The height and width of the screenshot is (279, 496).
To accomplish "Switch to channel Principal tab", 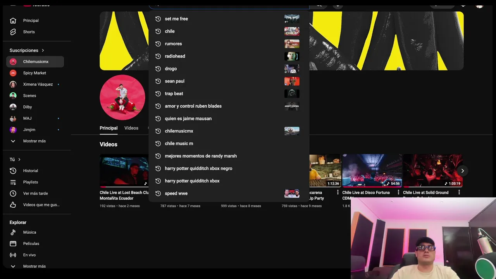I will 108,128.
